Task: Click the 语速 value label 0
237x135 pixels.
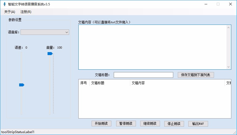Action: (26, 48)
